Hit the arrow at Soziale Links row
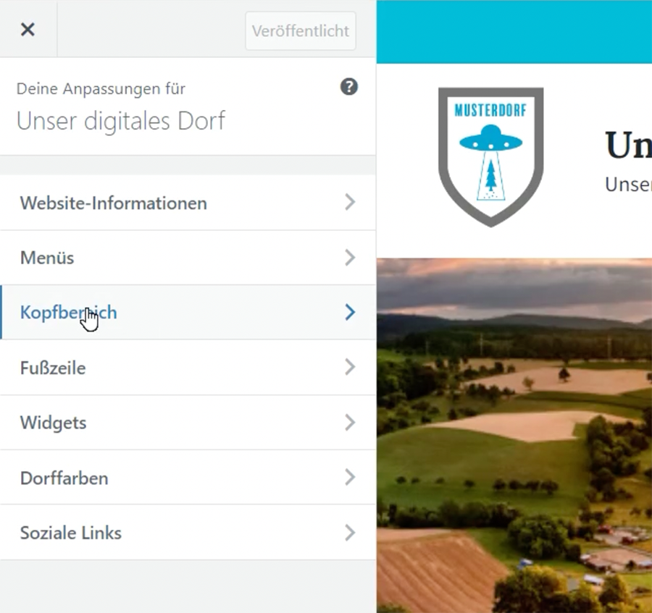 click(350, 533)
